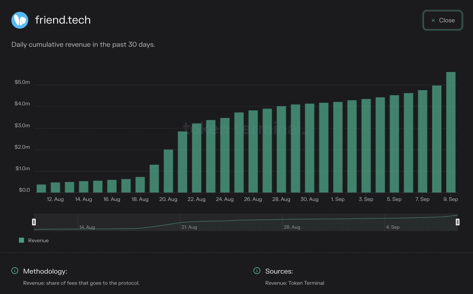
Task: Grab the left range slider handle
Action: (x=34, y=222)
